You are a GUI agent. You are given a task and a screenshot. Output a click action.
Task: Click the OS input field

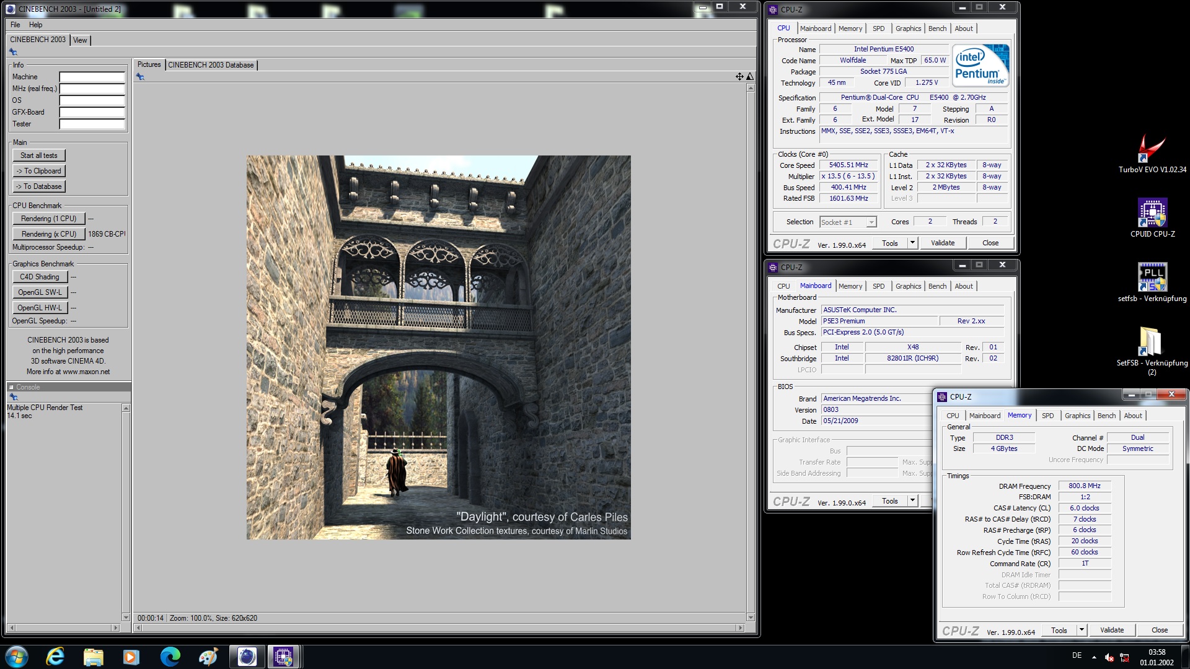92,100
